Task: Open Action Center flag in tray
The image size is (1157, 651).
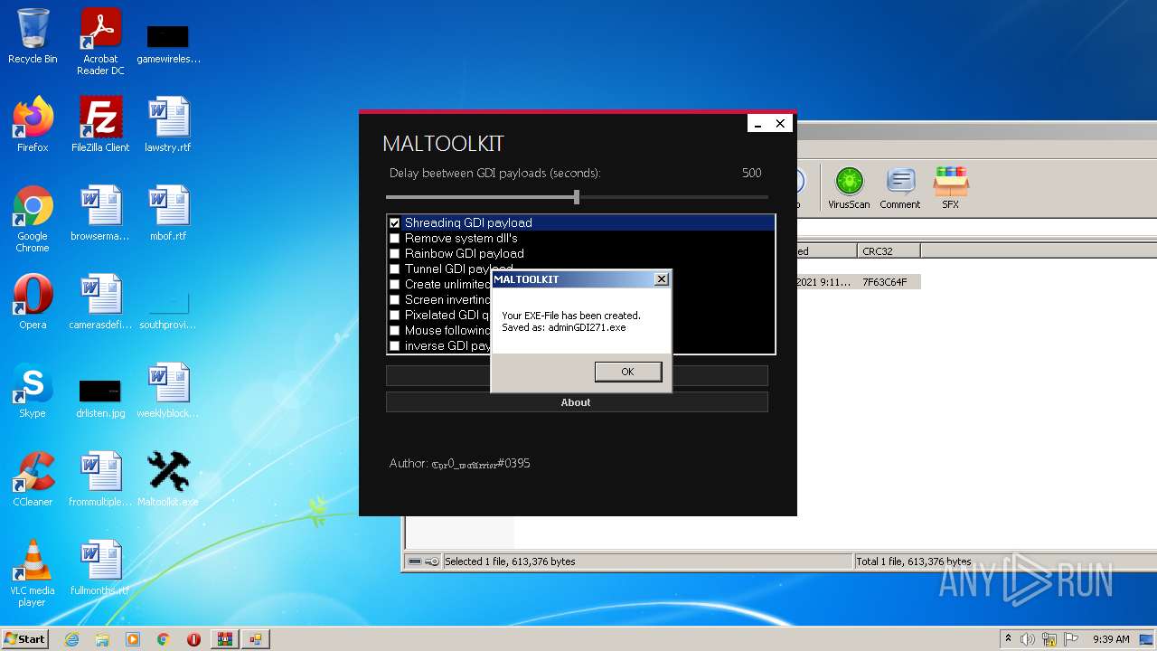Action: click(x=1071, y=639)
